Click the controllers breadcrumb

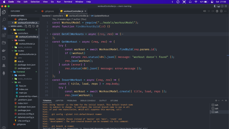click(58, 16)
